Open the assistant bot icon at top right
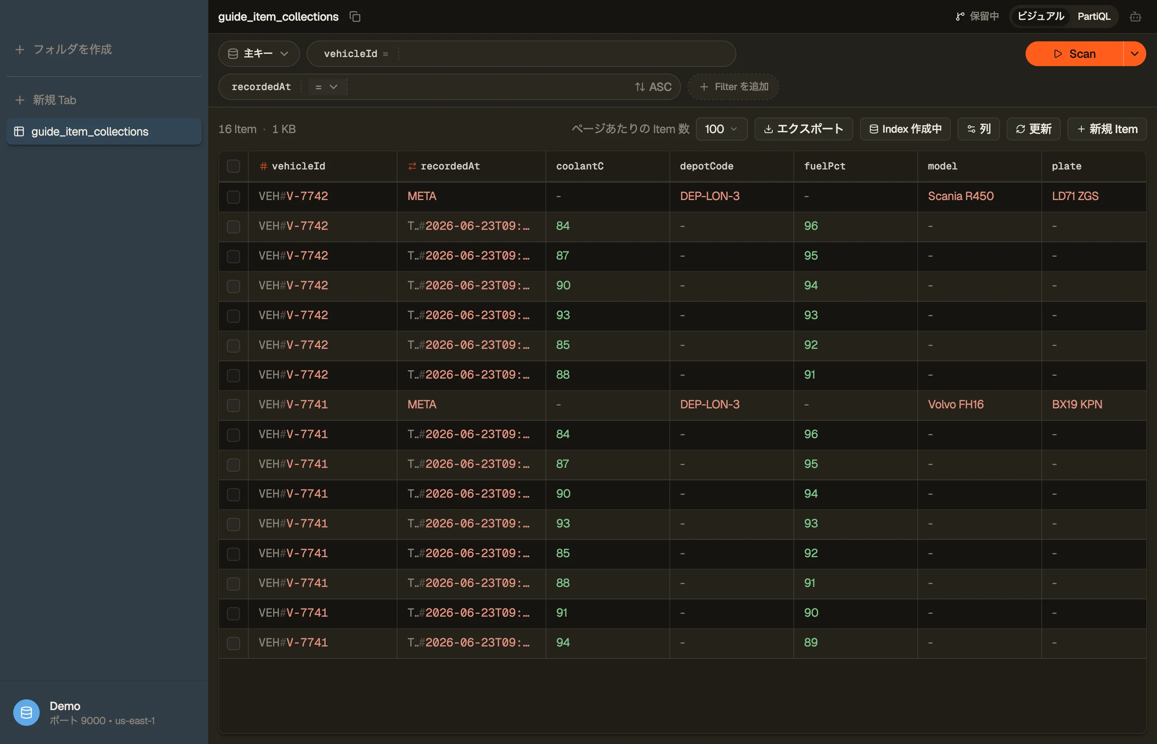 click(1135, 17)
